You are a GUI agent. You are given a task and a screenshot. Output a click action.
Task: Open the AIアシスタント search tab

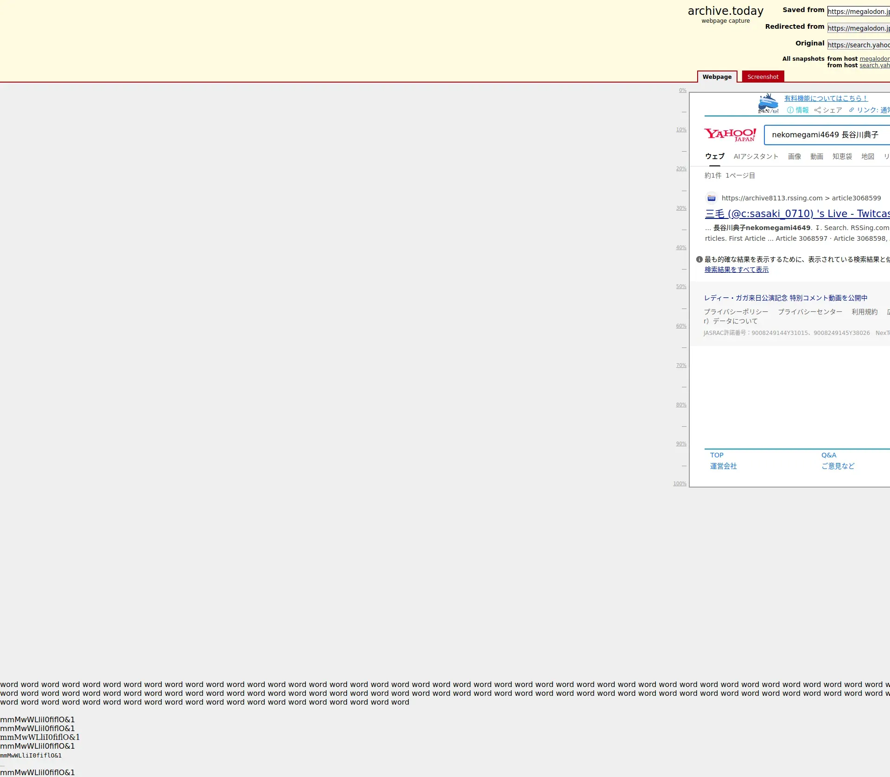click(x=756, y=157)
